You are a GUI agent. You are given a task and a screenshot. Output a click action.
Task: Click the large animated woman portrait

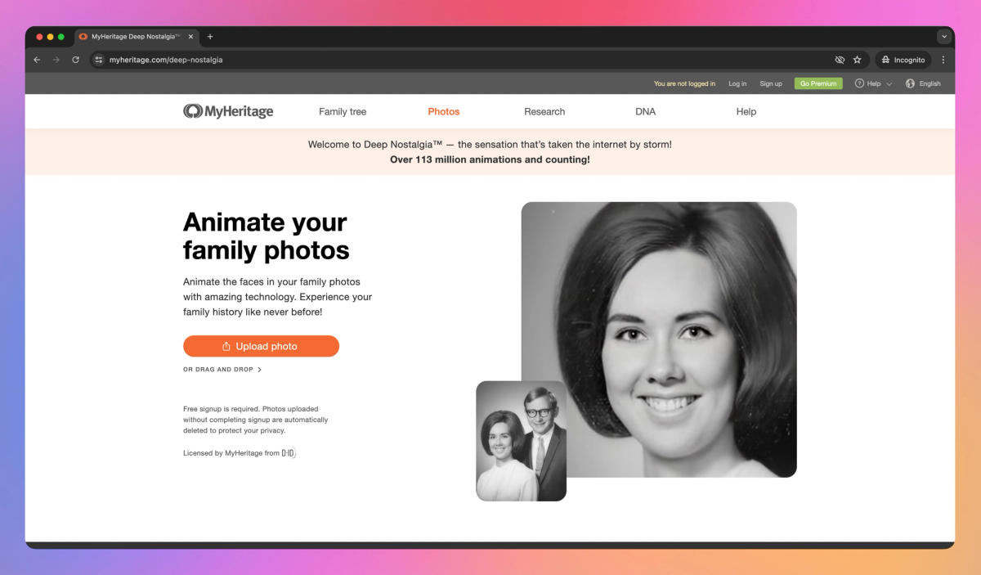[x=659, y=339]
